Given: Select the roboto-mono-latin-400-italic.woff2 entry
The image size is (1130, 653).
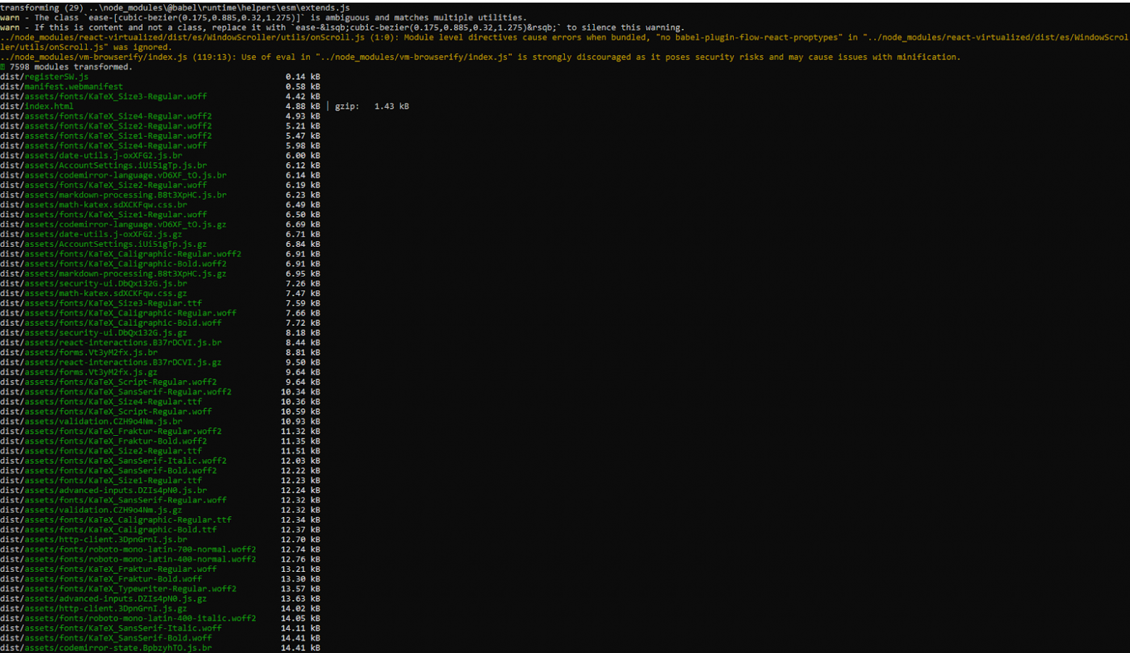Looking at the screenshot, I should 128,618.
